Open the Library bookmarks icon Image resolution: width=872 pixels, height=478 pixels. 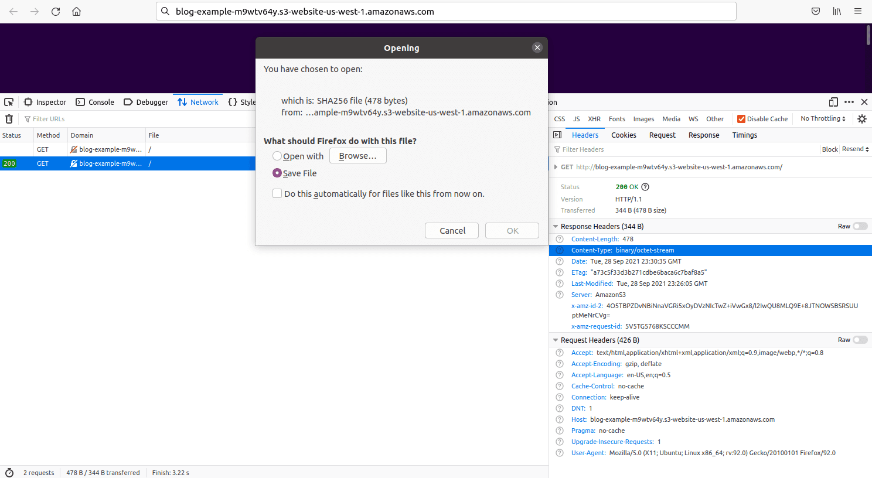[837, 11]
